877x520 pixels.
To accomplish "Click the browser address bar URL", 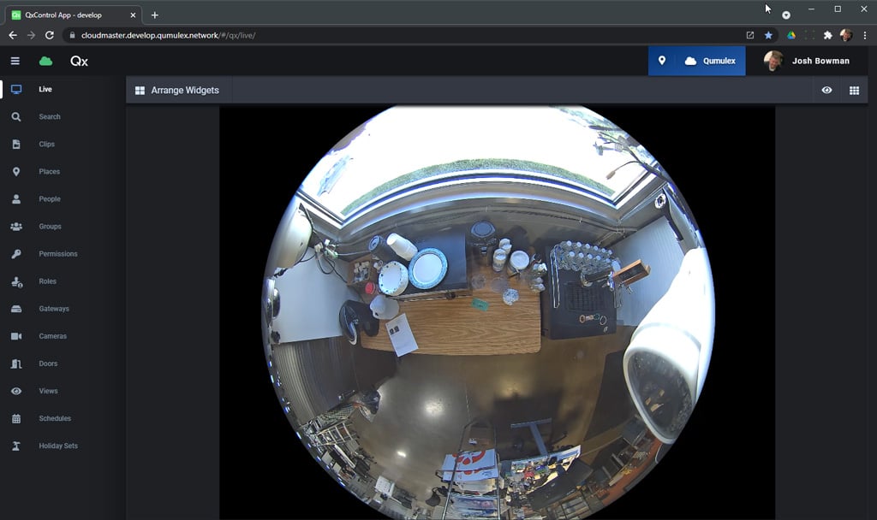I will tap(169, 35).
